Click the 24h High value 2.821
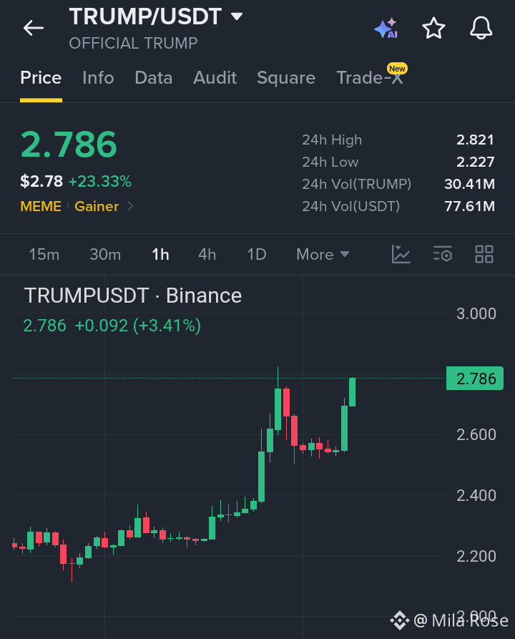 click(475, 140)
